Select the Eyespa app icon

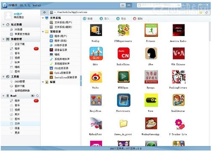151,77
